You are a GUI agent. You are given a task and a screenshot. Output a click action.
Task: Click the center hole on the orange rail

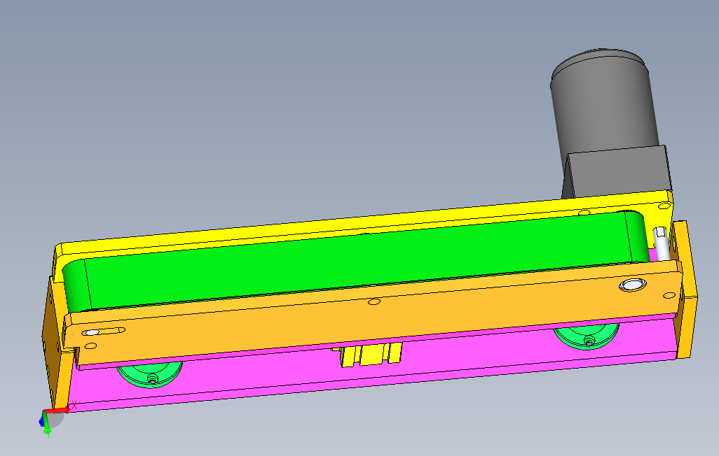point(374,301)
